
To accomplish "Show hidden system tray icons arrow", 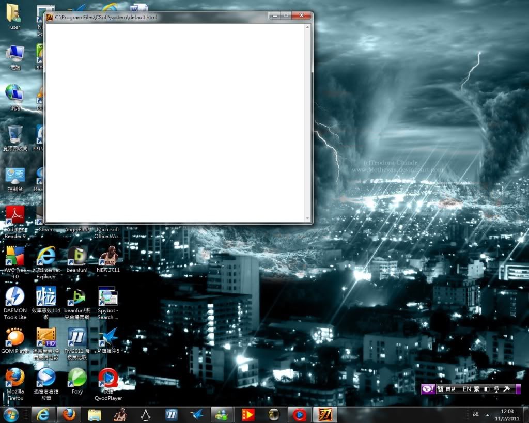I will coord(488,414).
